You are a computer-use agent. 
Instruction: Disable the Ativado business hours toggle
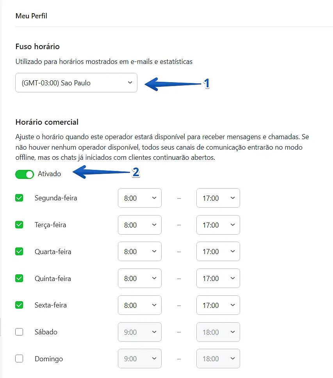point(25,174)
